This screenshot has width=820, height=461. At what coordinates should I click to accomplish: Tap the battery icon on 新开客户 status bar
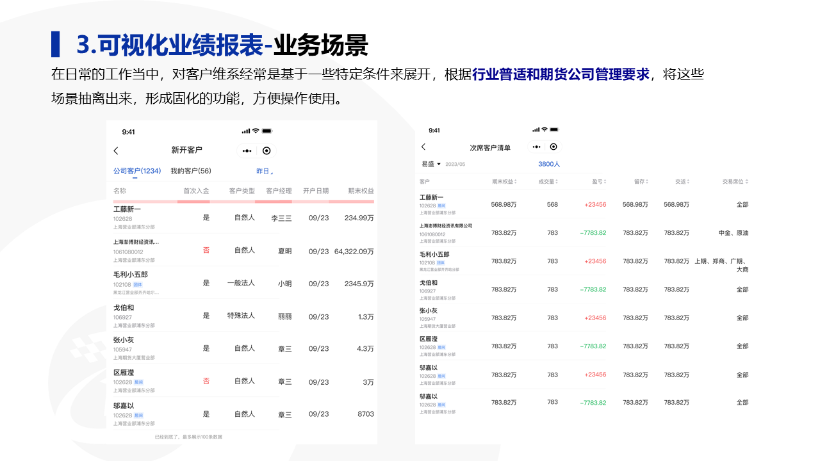click(x=267, y=131)
